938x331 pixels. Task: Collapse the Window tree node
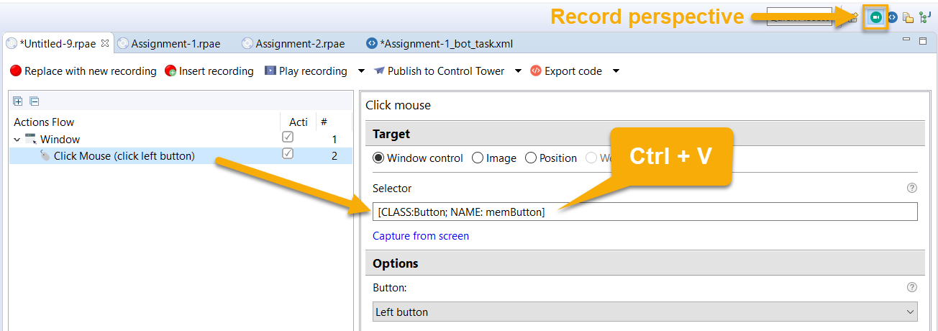[x=16, y=140]
